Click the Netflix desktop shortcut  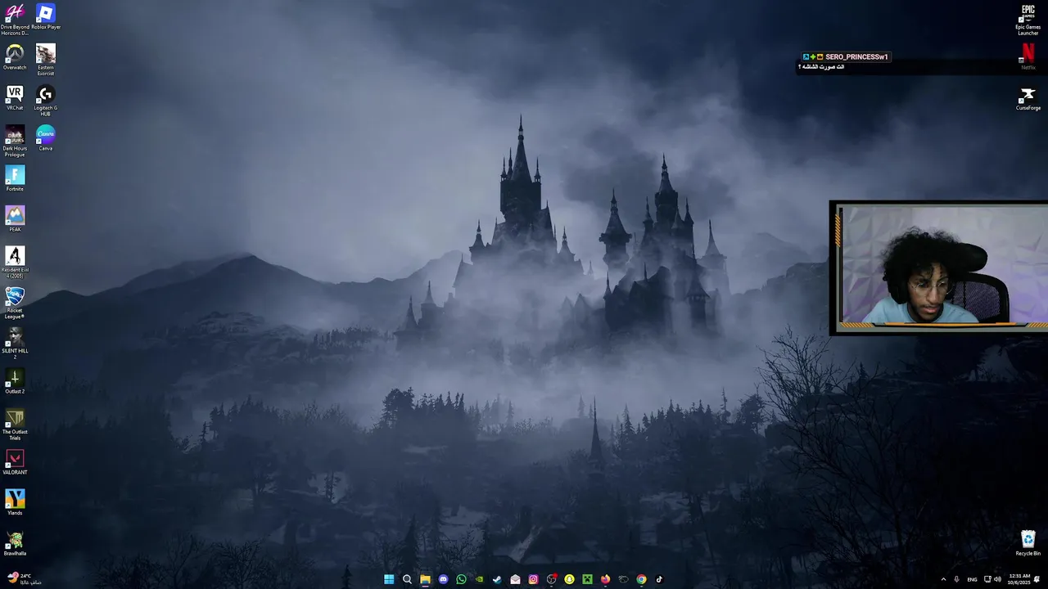click(1028, 57)
